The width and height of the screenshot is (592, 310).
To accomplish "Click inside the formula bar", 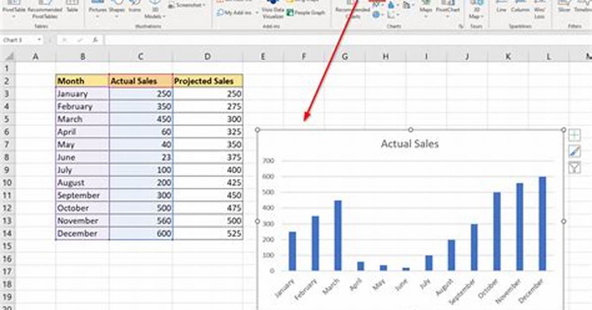I will click(x=347, y=40).
